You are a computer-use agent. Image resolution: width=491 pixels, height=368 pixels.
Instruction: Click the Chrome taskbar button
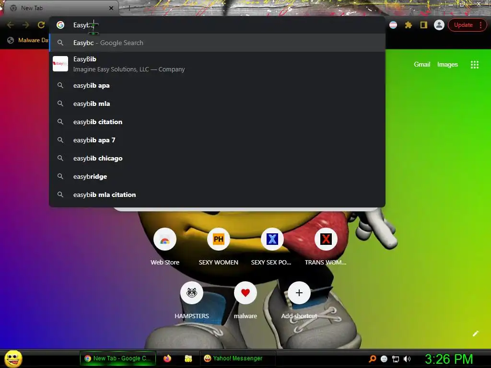(118, 358)
